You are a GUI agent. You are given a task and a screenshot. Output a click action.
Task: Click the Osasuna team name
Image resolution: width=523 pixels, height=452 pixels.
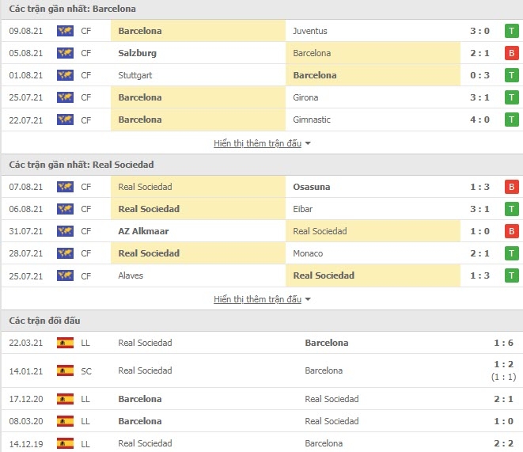point(311,187)
